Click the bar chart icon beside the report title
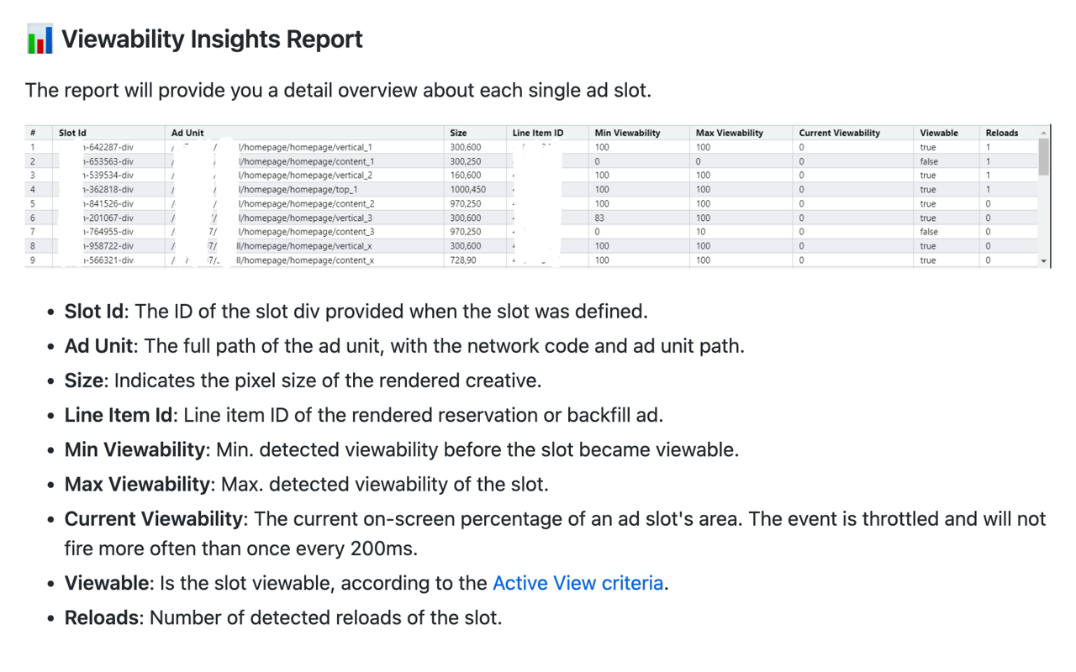 (x=38, y=38)
